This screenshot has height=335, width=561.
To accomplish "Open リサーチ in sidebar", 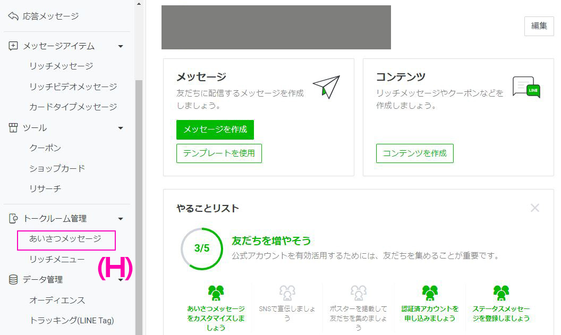I will tap(45, 189).
